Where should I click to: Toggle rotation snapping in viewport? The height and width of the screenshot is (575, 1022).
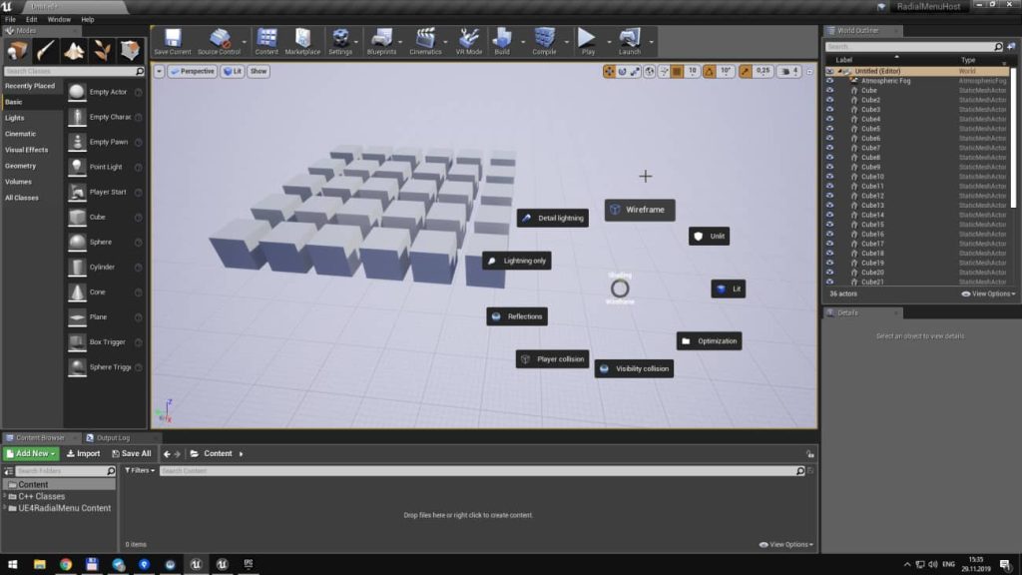tap(710, 71)
